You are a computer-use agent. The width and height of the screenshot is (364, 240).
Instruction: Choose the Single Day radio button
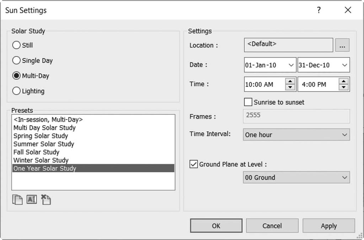16,60
